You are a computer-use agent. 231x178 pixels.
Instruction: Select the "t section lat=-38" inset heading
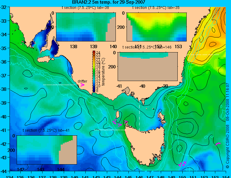coord(85,8)
